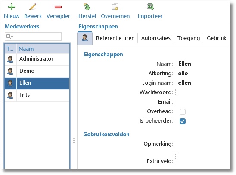
Task: Select the Gebruik tab
Action: [217, 38]
